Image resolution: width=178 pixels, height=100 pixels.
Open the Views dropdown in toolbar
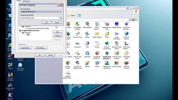coord(80,16)
